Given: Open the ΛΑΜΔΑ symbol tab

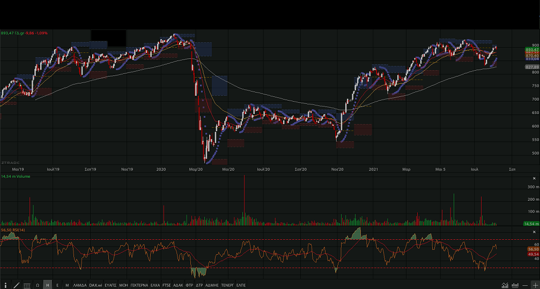Looking at the screenshot, I should click(79, 285).
